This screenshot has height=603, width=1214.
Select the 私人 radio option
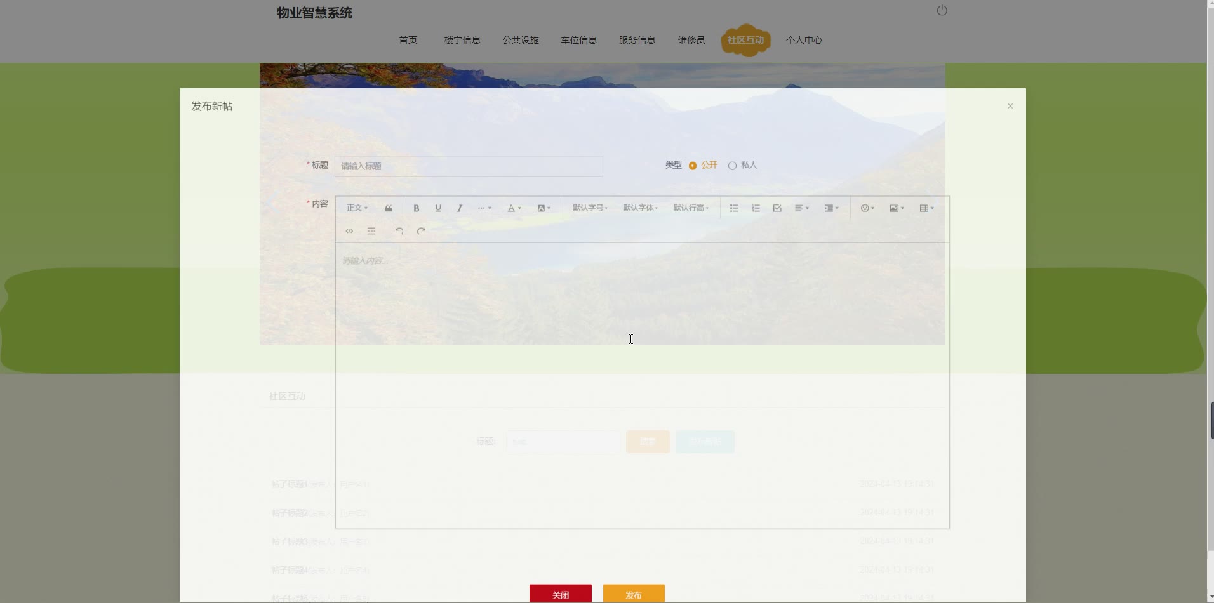(x=743, y=165)
